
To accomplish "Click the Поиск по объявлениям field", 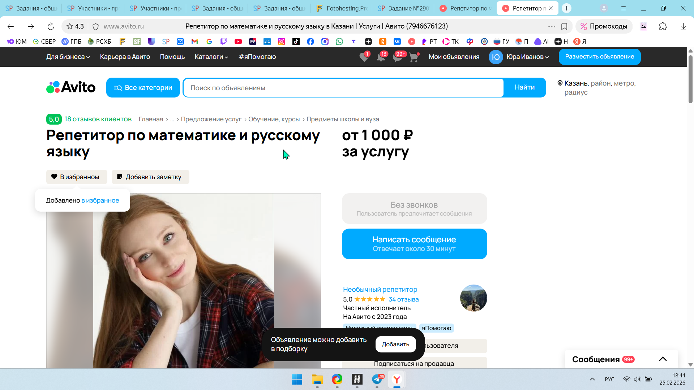I will pos(343,88).
